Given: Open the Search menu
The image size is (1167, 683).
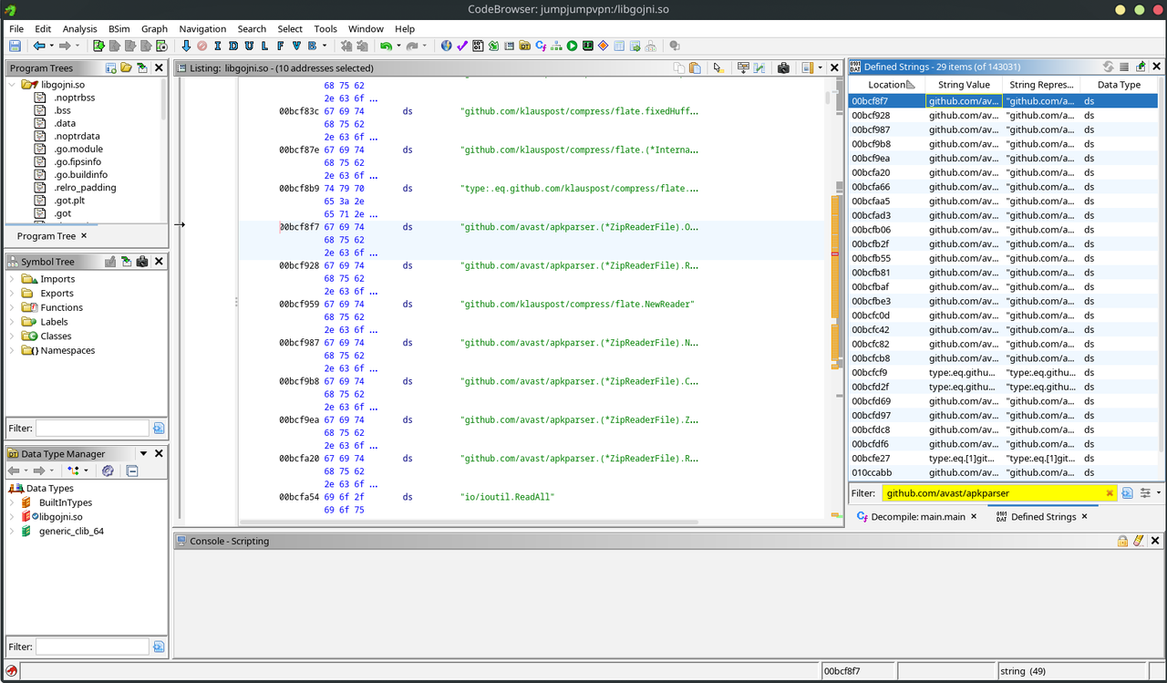Looking at the screenshot, I should click(252, 29).
